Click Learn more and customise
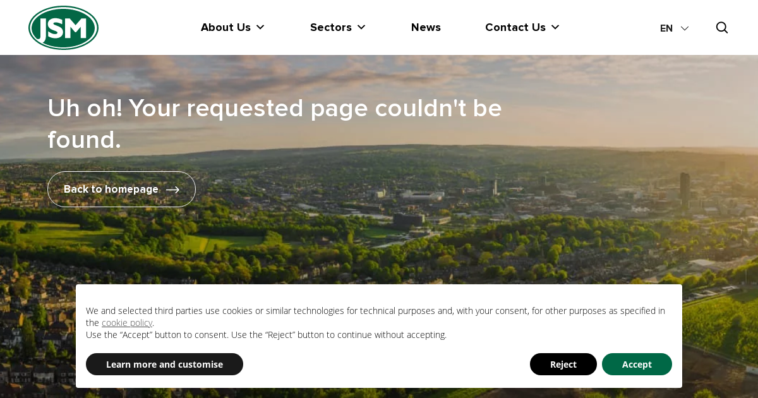The width and height of the screenshot is (758, 398). (164, 365)
